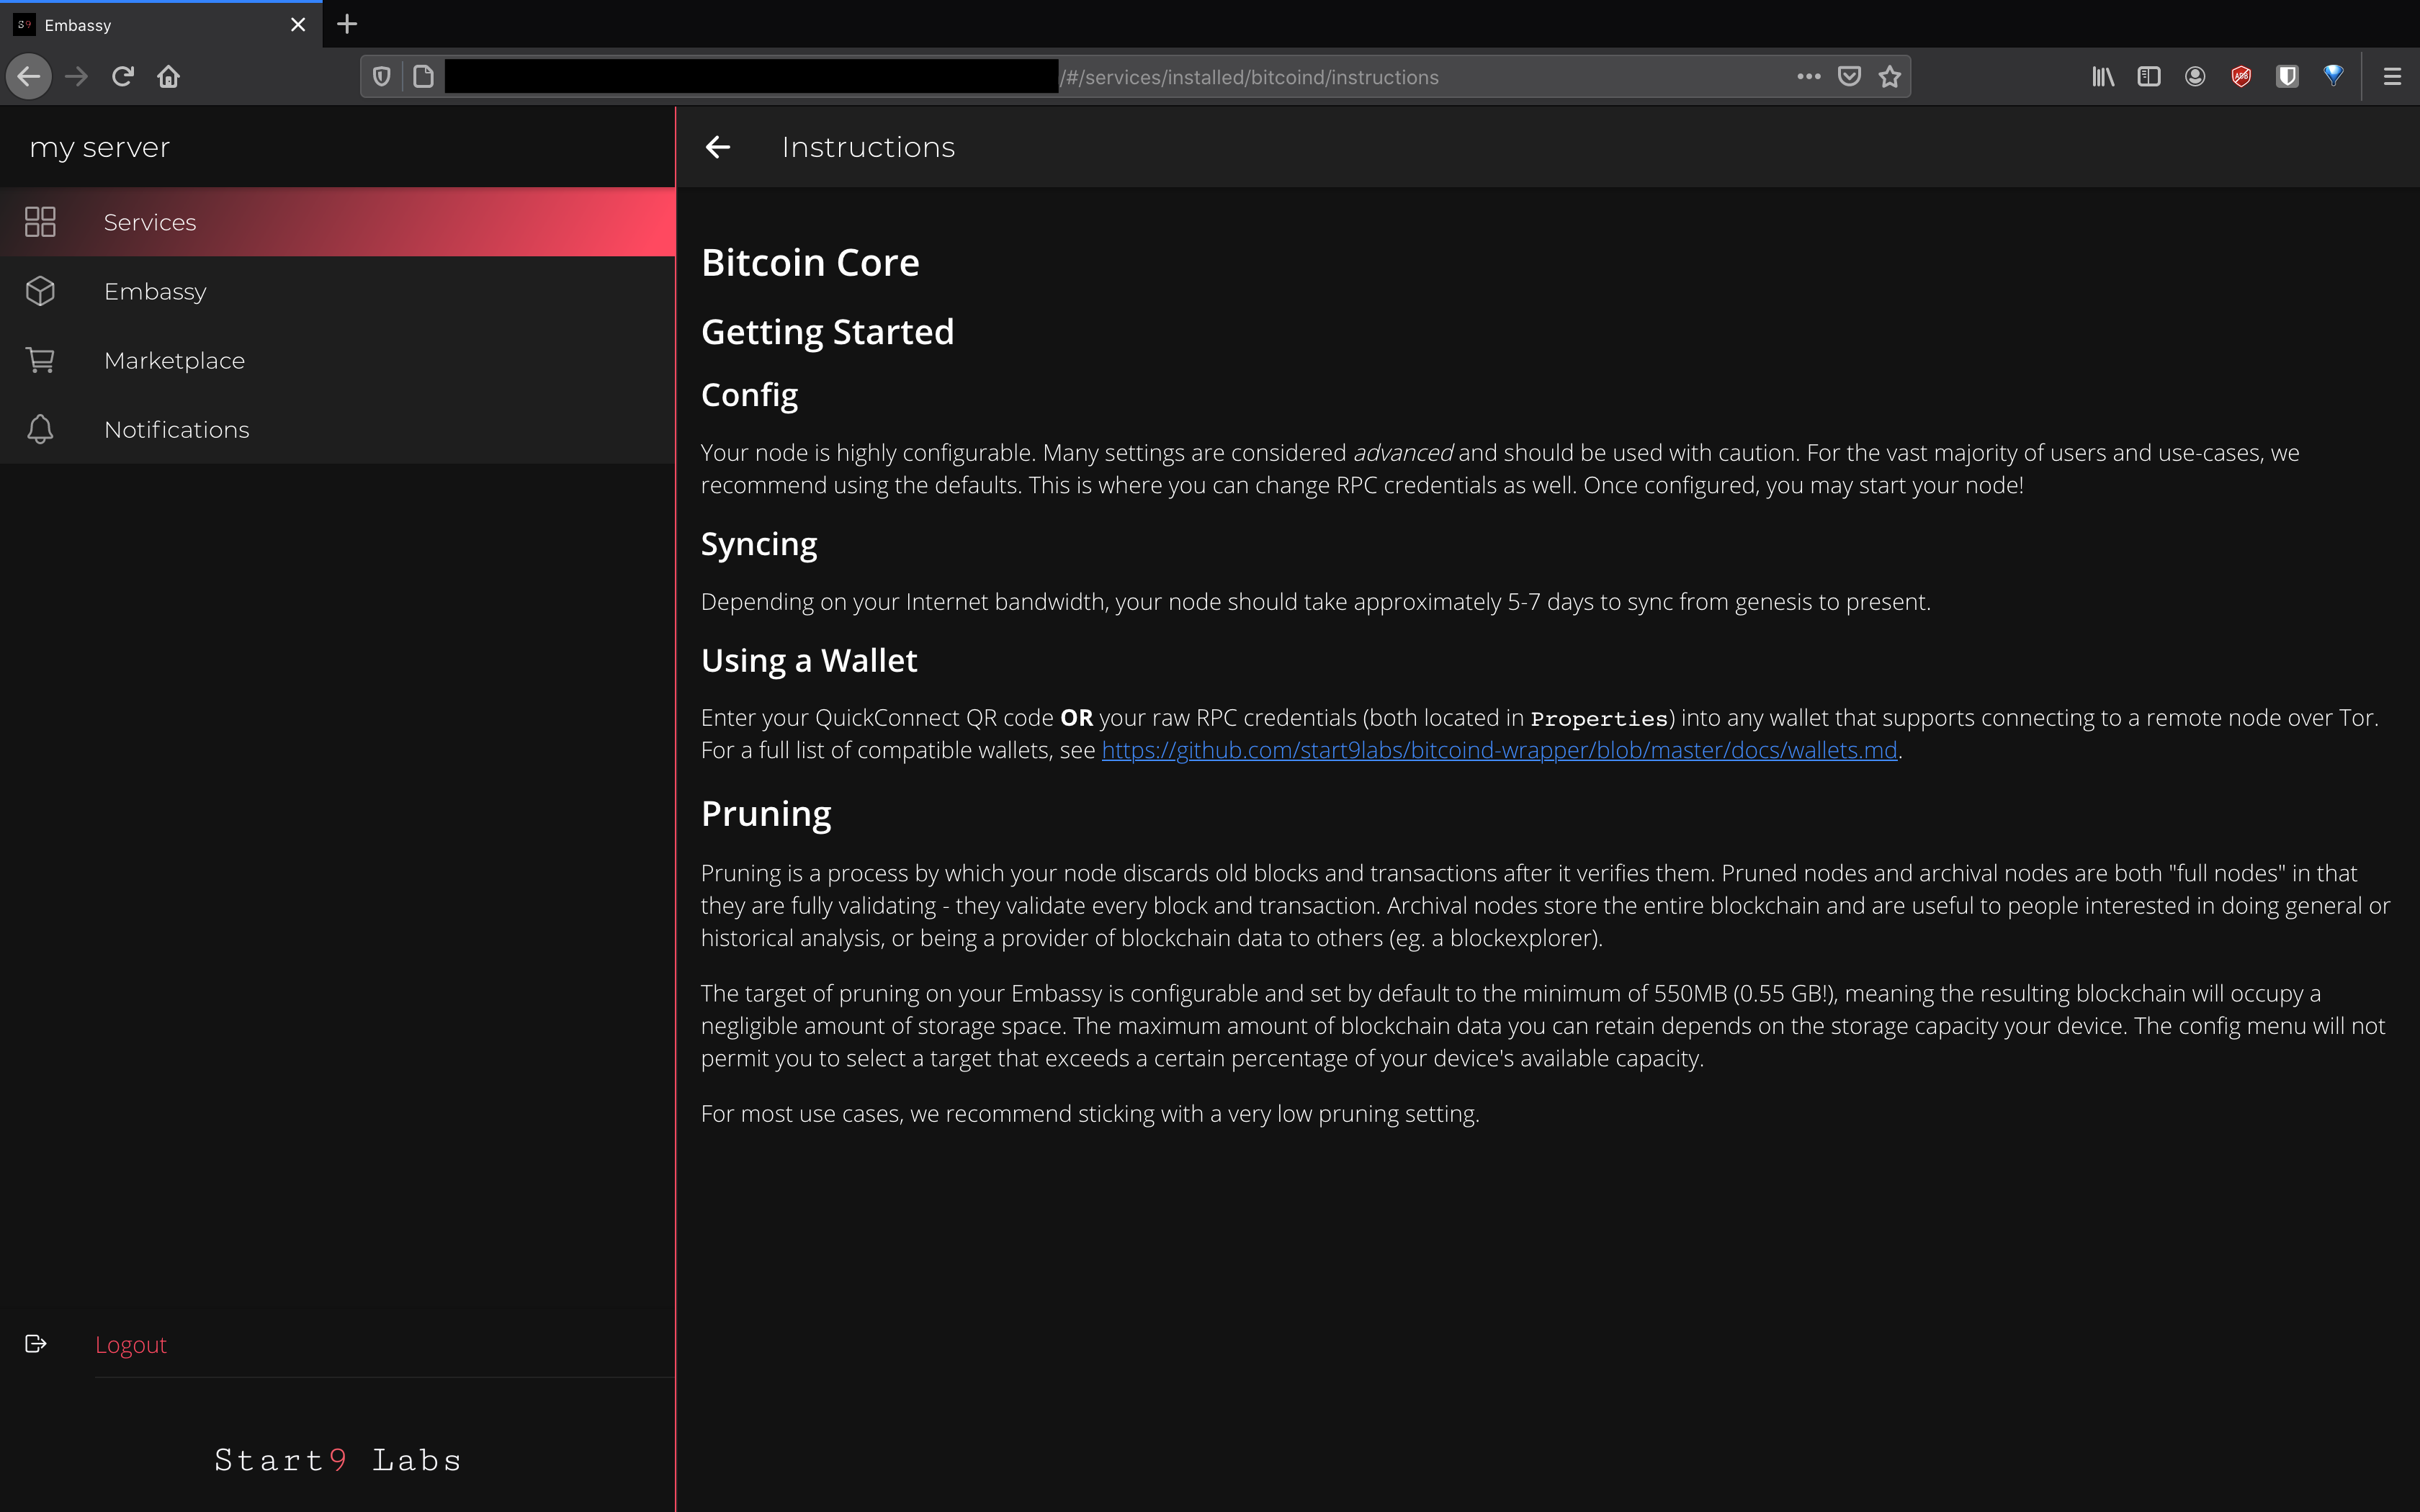Image resolution: width=2420 pixels, height=1512 pixels.
Task: Select Notifications in the sidebar
Action: [x=176, y=429]
